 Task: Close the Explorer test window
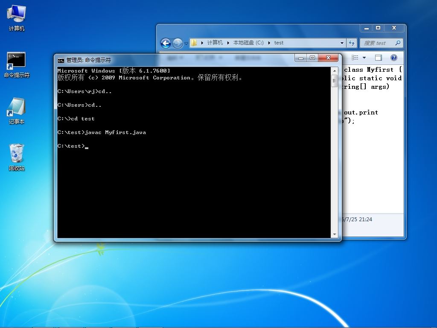pyautogui.click(x=394, y=28)
